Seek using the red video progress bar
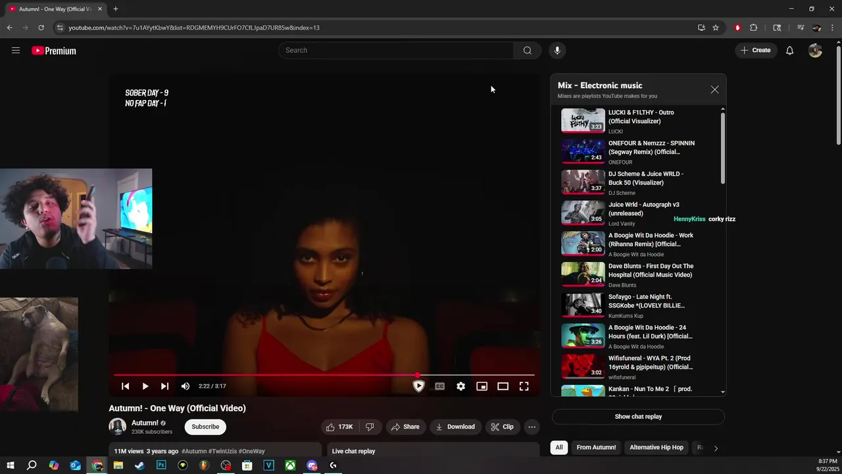842x474 pixels. point(324,375)
